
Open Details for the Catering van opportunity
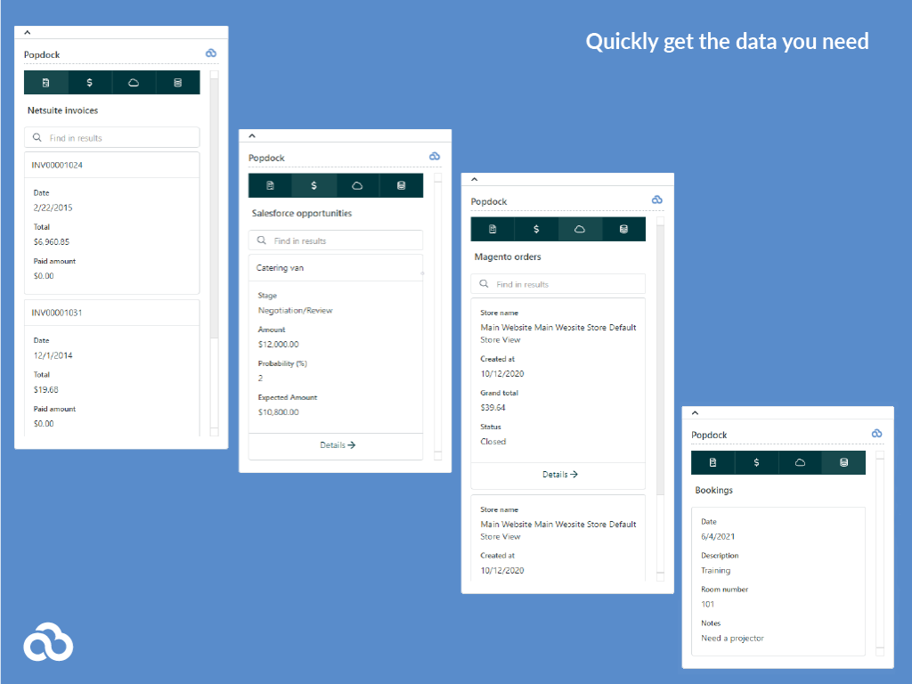point(335,446)
